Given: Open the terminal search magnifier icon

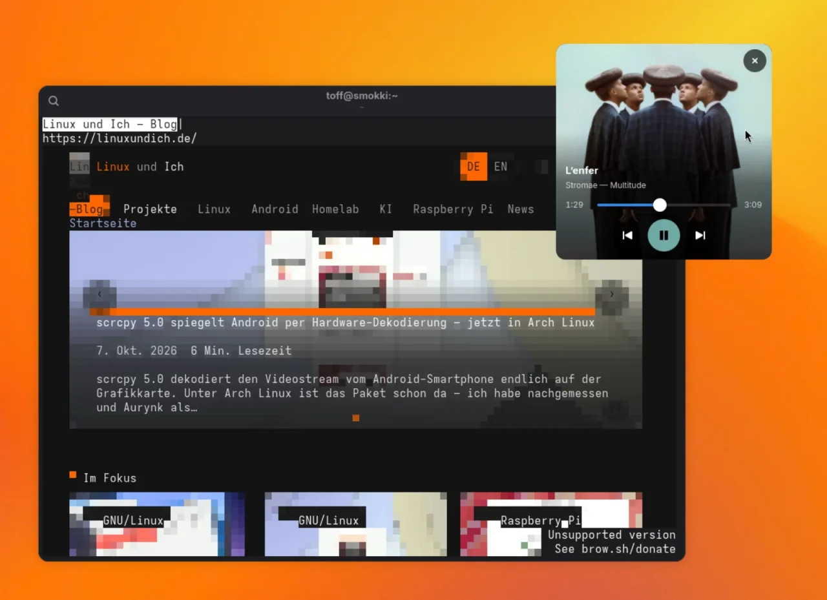Looking at the screenshot, I should [54, 101].
